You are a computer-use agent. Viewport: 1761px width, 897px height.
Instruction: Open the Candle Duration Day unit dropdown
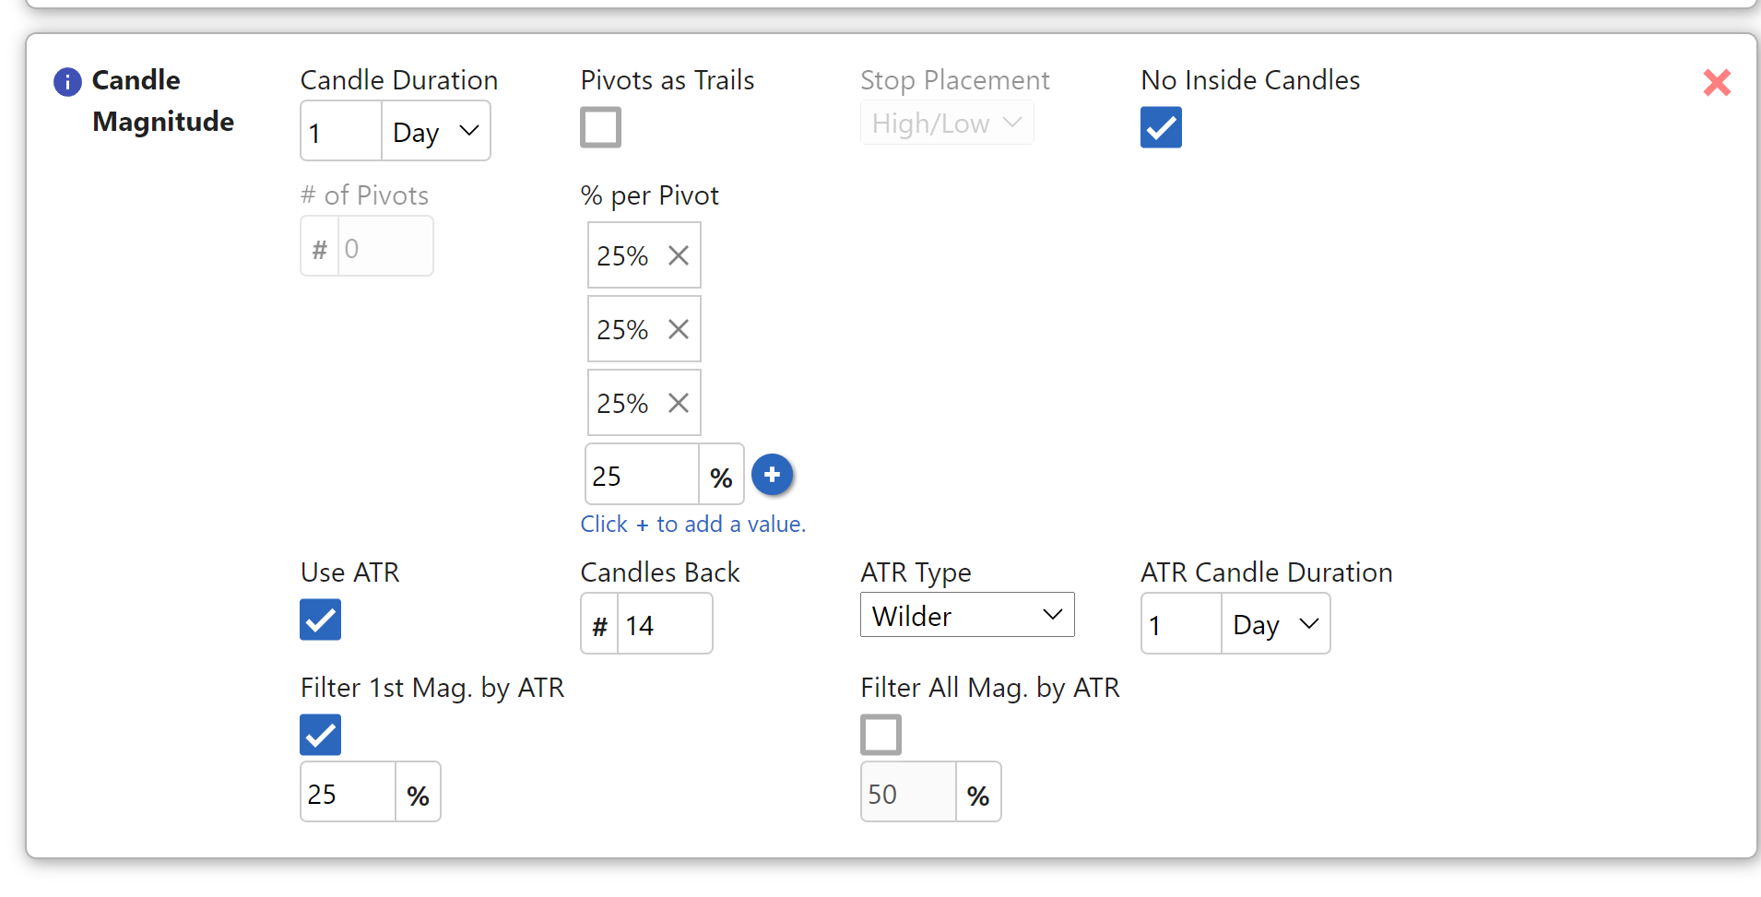pos(436,131)
